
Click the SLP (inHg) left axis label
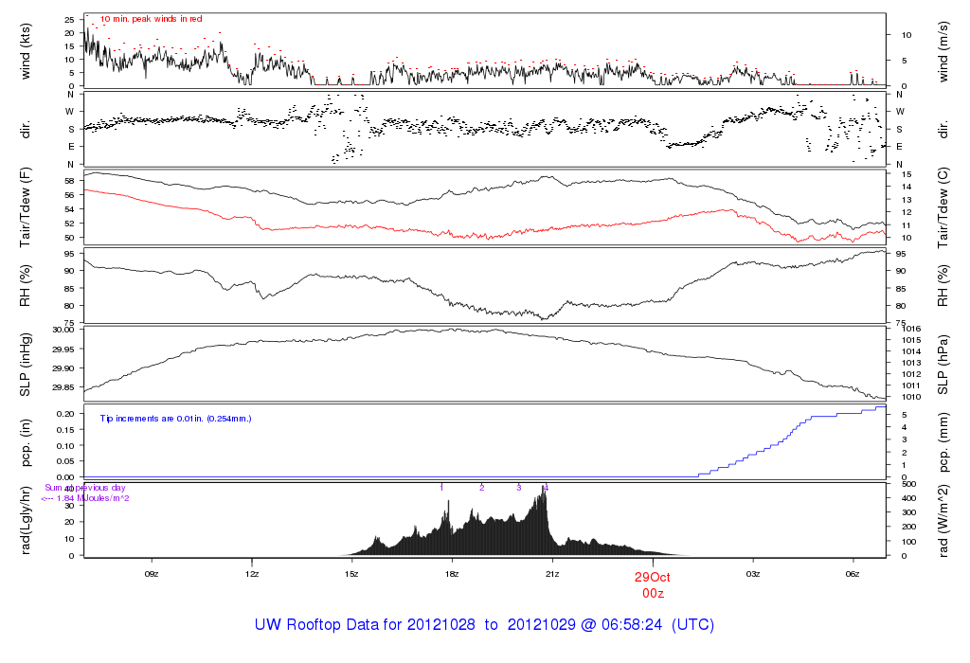point(25,365)
